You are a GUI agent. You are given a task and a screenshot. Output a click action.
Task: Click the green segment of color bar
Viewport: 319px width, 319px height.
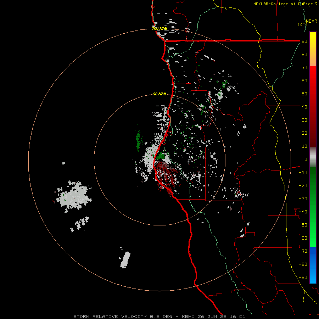coord(313,207)
